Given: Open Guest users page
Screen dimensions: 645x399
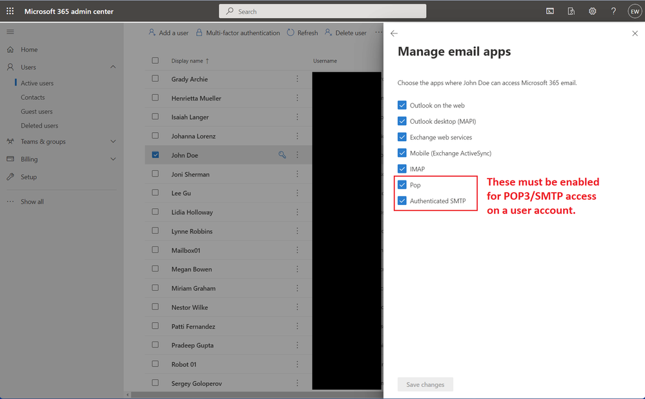Looking at the screenshot, I should point(37,112).
